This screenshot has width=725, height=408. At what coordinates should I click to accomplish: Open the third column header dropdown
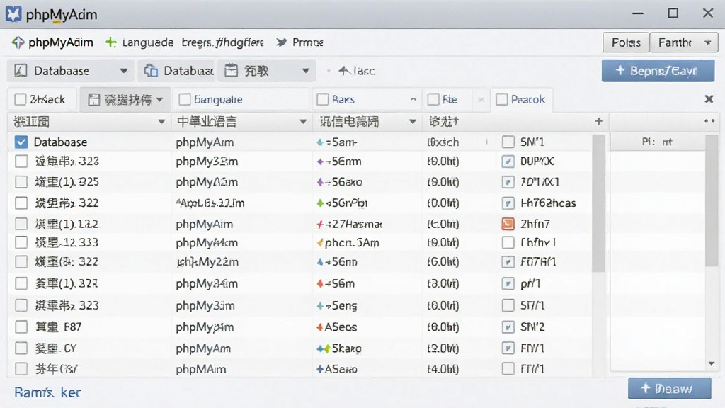click(x=413, y=122)
